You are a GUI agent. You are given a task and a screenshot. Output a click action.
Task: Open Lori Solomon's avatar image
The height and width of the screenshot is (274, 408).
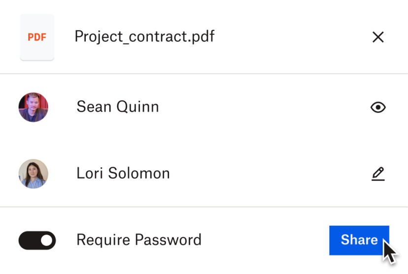click(34, 174)
